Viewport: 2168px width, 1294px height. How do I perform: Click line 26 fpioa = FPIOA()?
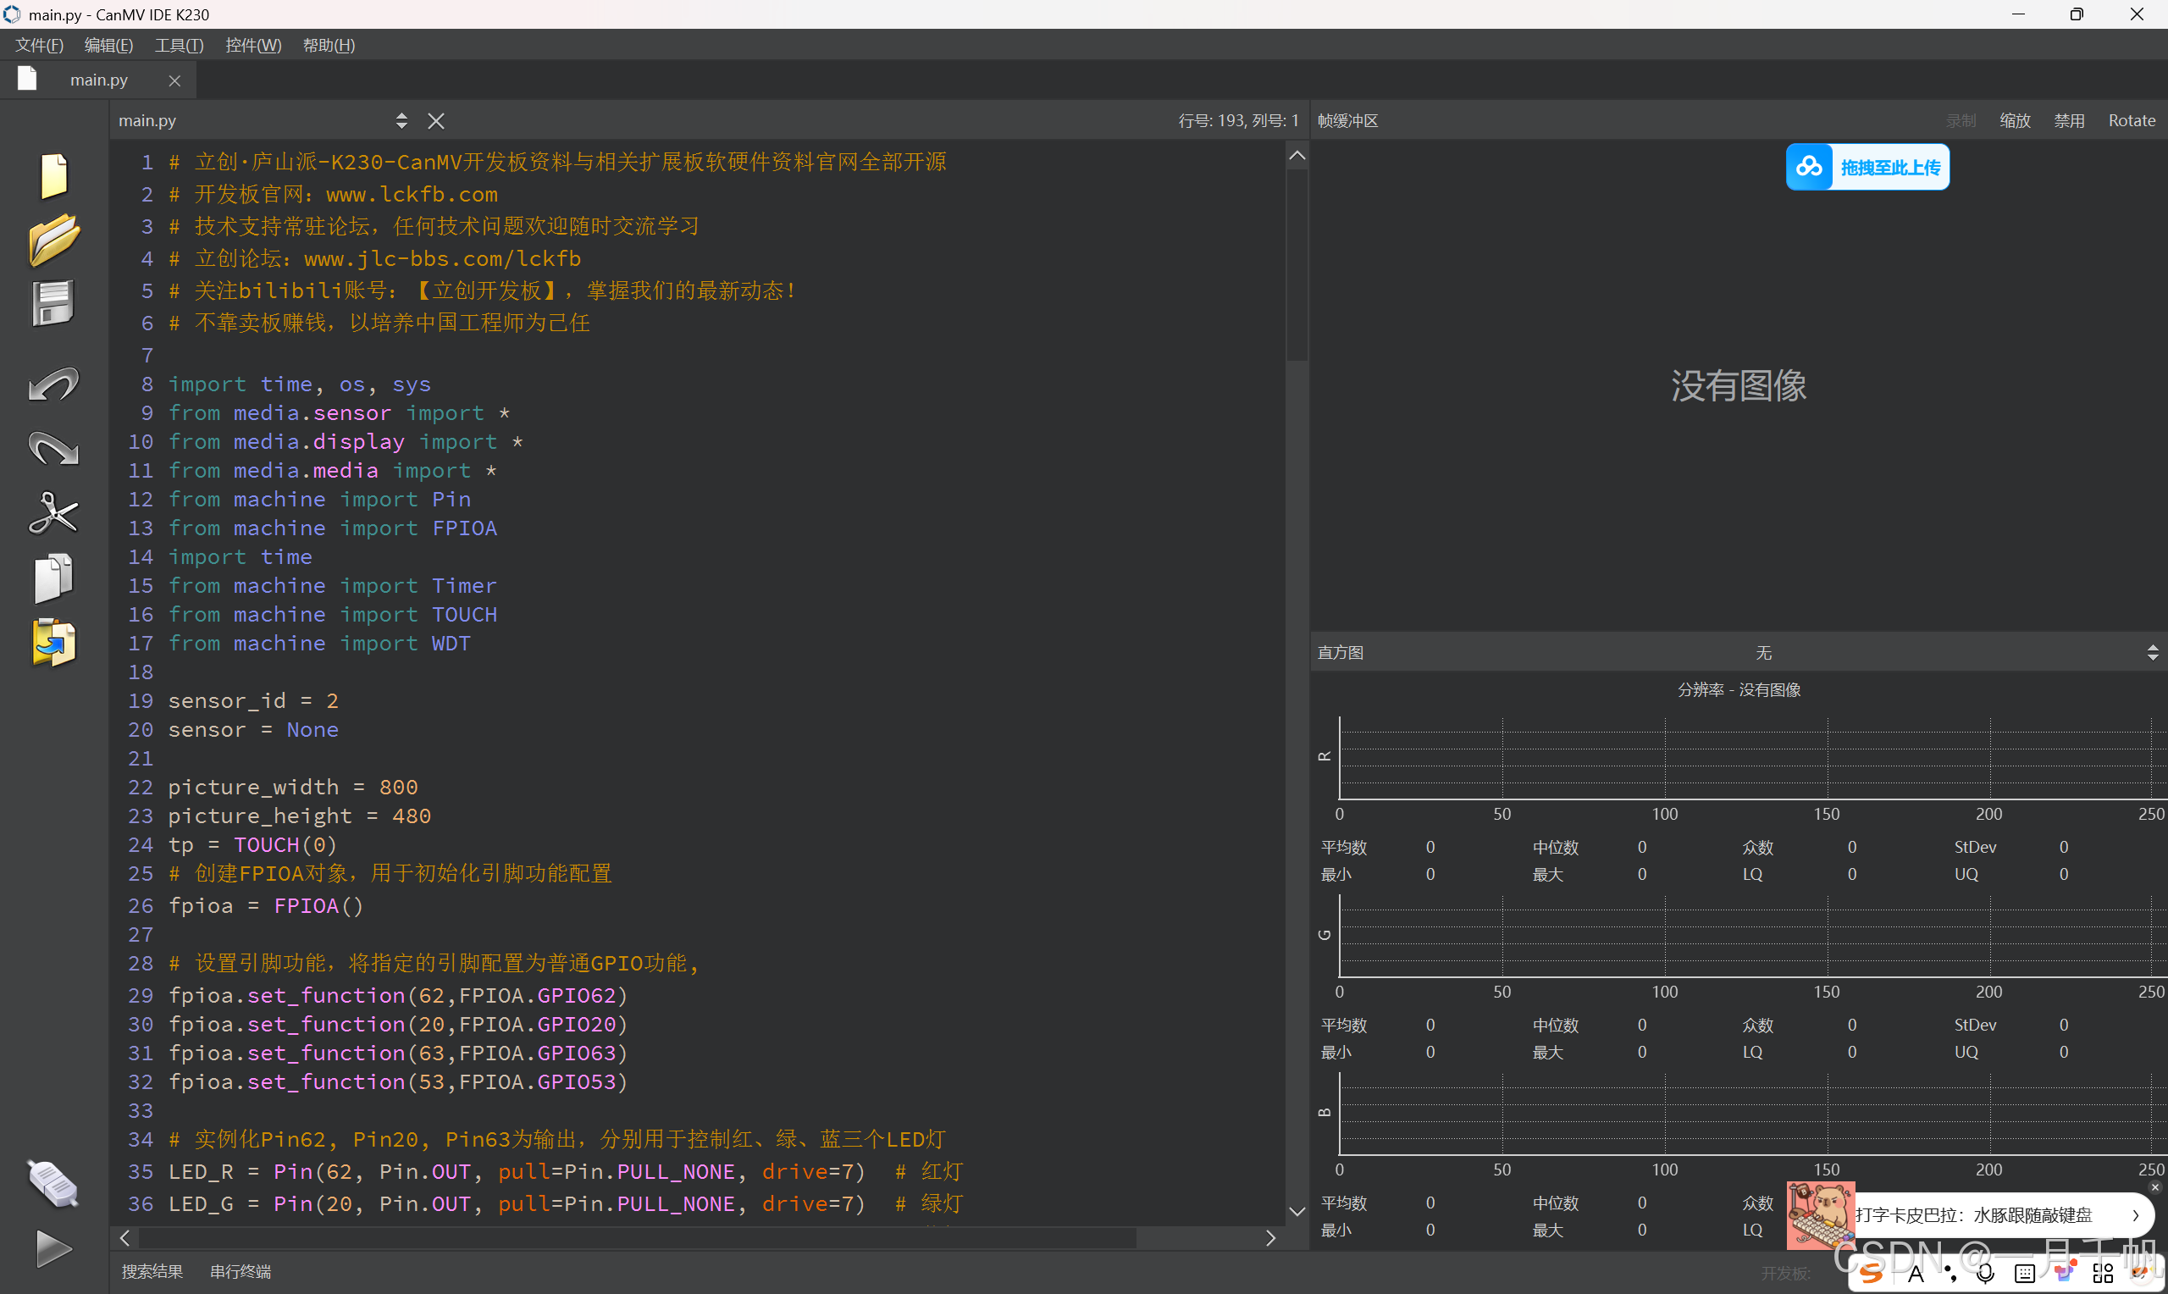[x=266, y=905]
